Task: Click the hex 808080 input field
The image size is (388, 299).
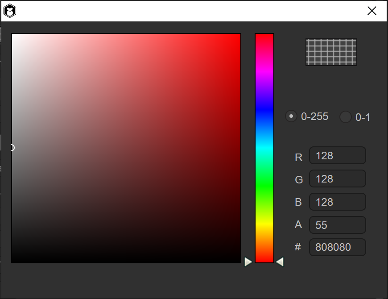Action: (337, 247)
